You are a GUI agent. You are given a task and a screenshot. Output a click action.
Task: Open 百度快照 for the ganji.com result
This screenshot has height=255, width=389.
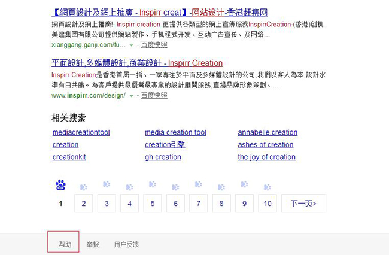click(x=154, y=45)
